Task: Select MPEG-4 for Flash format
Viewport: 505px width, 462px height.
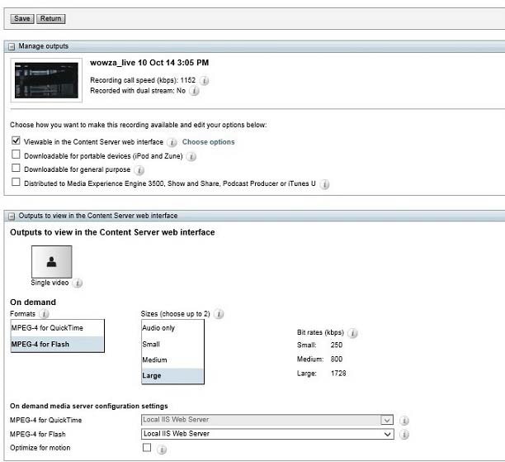Action: point(57,345)
